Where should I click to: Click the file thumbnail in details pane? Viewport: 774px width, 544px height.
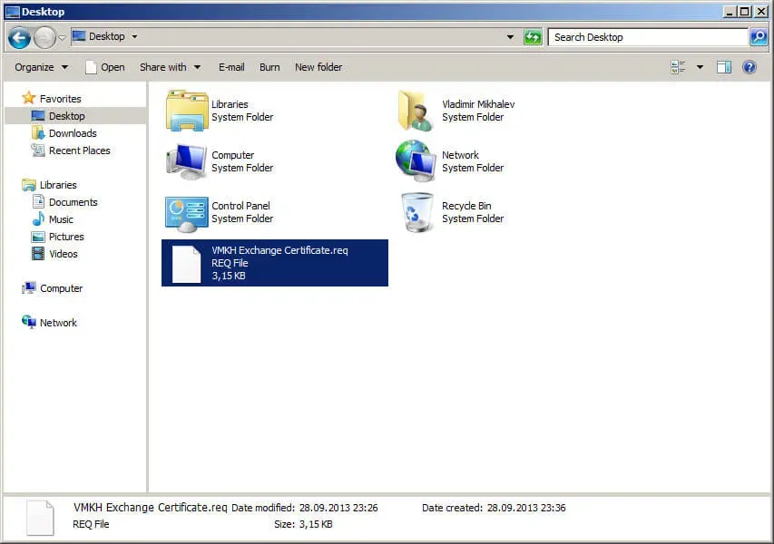[40, 518]
